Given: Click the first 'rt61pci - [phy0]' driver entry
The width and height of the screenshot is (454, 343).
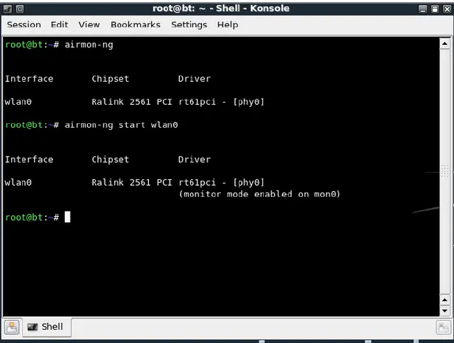Looking at the screenshot, I should pyautogui.click(x=221, y=102).
